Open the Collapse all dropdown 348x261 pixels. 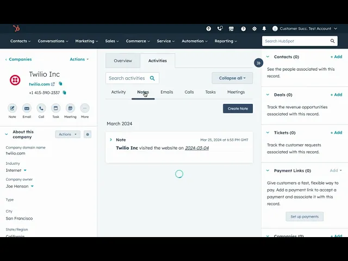click(232, 78)
